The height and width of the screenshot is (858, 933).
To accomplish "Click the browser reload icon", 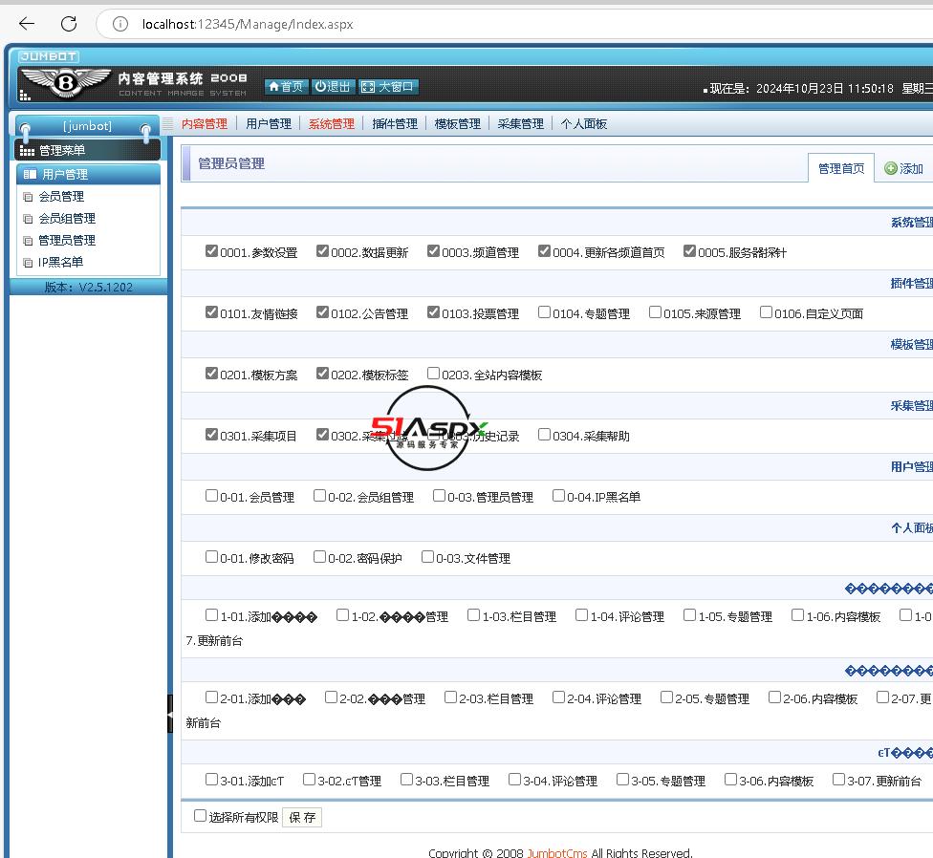I will [69, 24].
